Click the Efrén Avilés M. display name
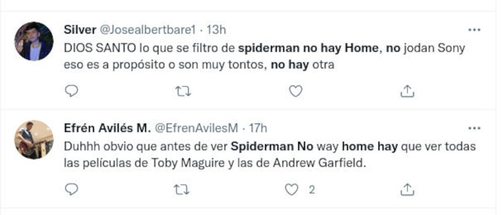503x215 pixels. (107, 129)
